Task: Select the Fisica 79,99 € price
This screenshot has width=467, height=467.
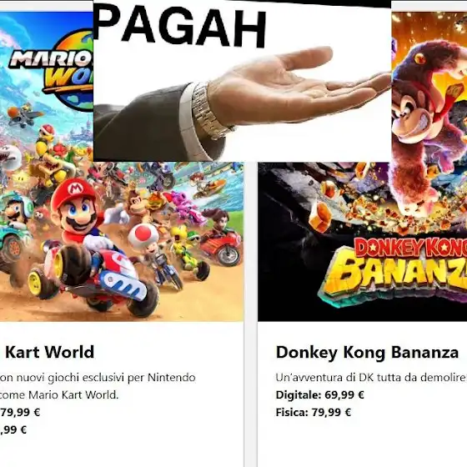Action: [x=314, y=413]
